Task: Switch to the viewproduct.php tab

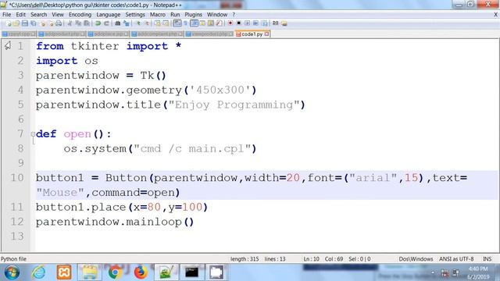Action: tap(209, 34)
